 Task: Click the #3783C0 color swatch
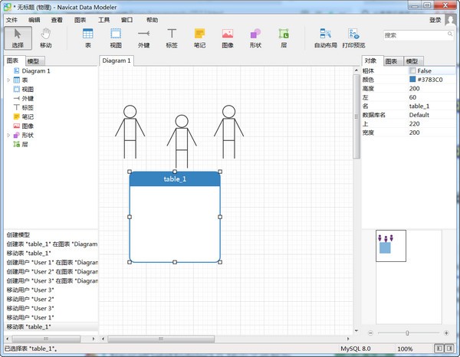pyautogui.click(x=412, y=79)
